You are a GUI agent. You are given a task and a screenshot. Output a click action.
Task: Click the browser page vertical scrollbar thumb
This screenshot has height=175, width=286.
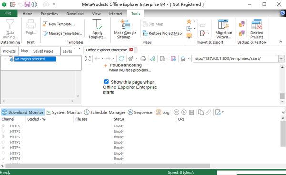pos(282,96)
